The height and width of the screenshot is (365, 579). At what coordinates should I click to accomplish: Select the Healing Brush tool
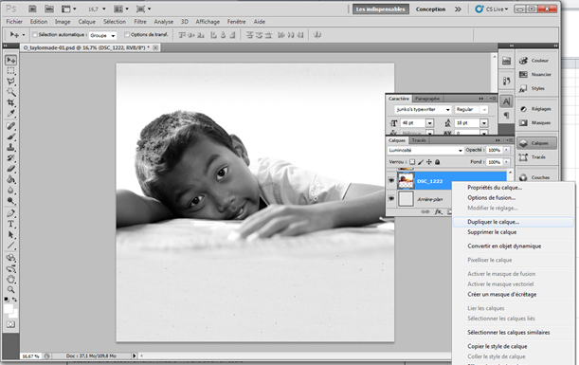10,126
